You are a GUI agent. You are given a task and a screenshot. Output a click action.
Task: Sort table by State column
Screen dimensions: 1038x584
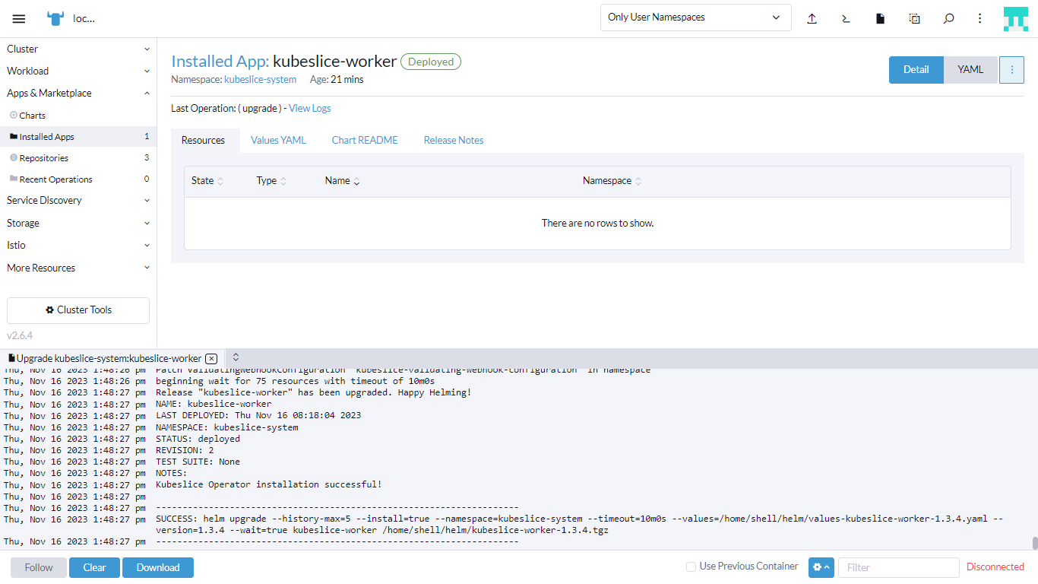coord(207,181)
